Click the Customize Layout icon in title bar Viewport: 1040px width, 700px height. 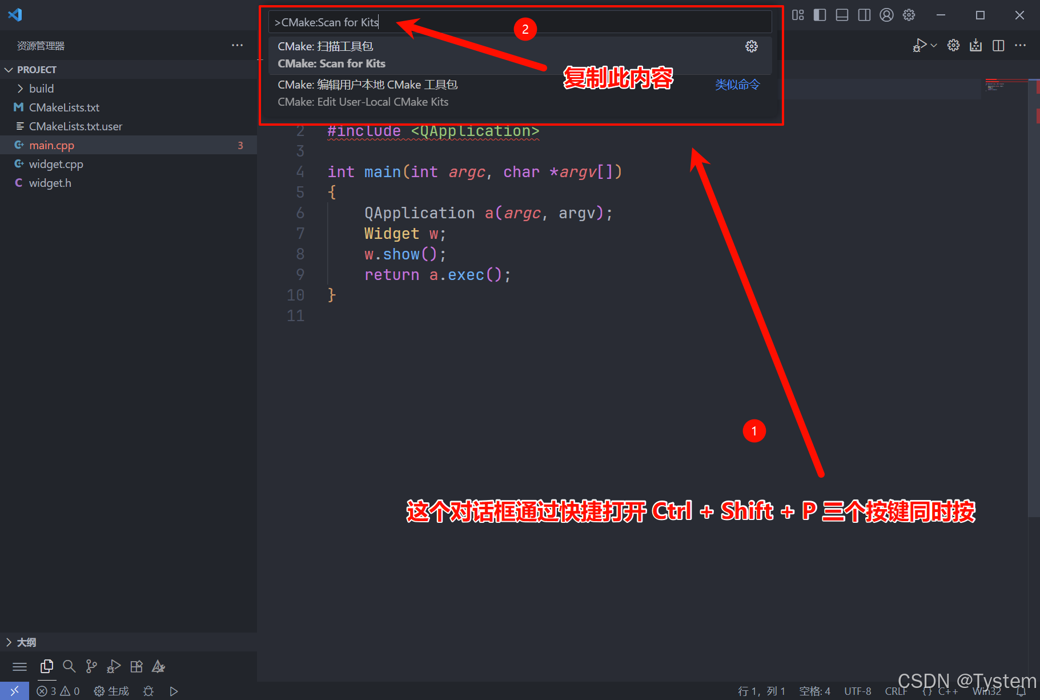[x=798, y=15]
